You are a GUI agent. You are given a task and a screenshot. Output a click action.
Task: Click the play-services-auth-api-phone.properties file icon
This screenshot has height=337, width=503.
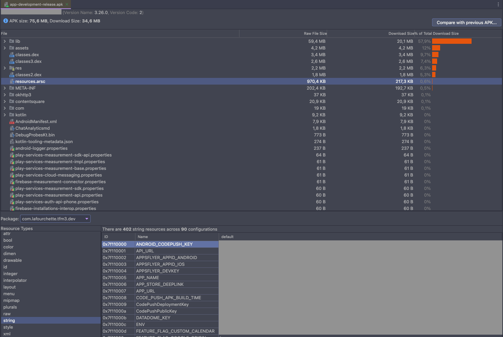pos(12,202)
